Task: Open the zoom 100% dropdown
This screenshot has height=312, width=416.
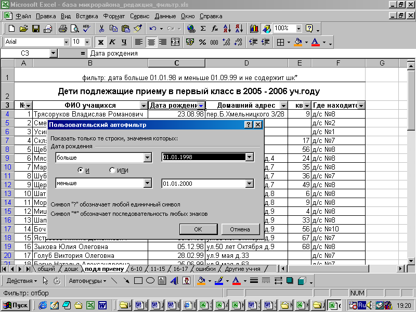Action: click(x=298, y=29)
